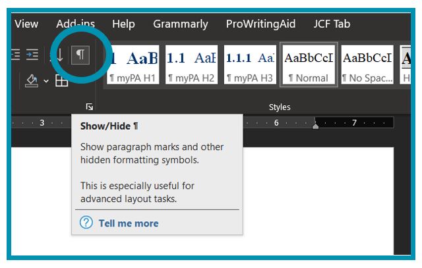
Task: Open the Paragraph settings dialog launcher
Action: pos(90,107)
